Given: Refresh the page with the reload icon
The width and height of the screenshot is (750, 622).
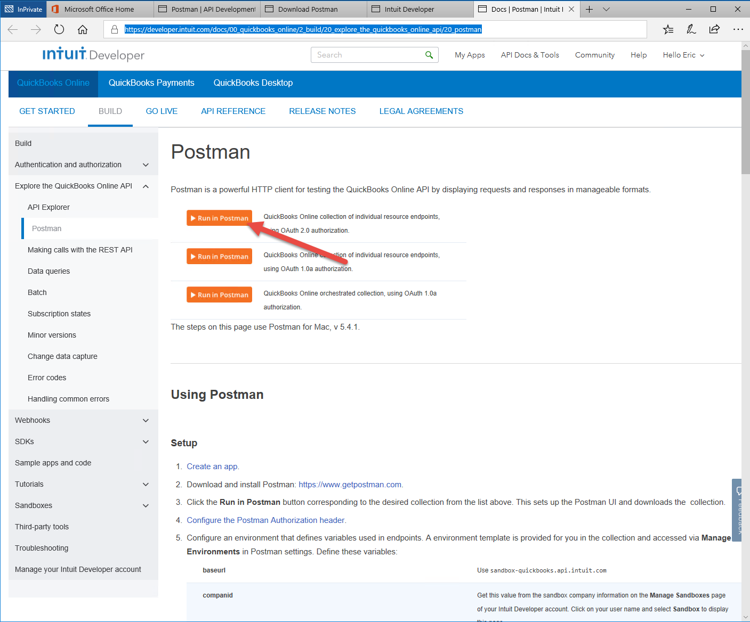Looking at the screenshot, I should (x=59, y=29).
